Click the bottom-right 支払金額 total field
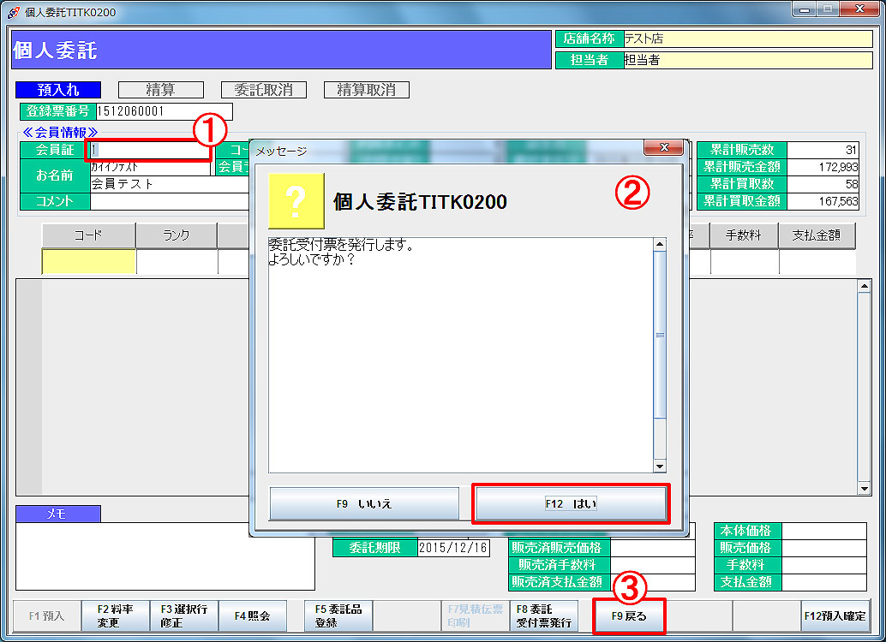This screenshot has width=886, height=642. point(823,582)
